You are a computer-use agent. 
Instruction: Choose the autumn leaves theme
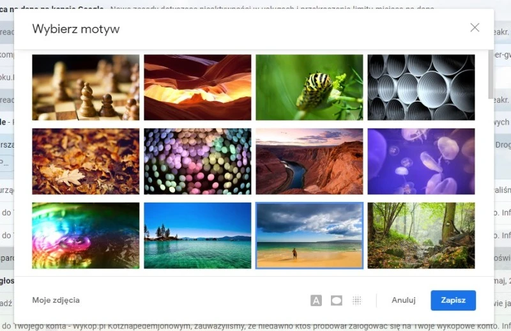pyautogui.click(x=86, y=162)
